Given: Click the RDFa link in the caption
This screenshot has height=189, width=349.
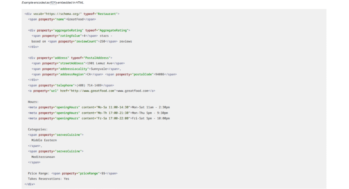Looking at the screenshot, I should click(53, 2).
